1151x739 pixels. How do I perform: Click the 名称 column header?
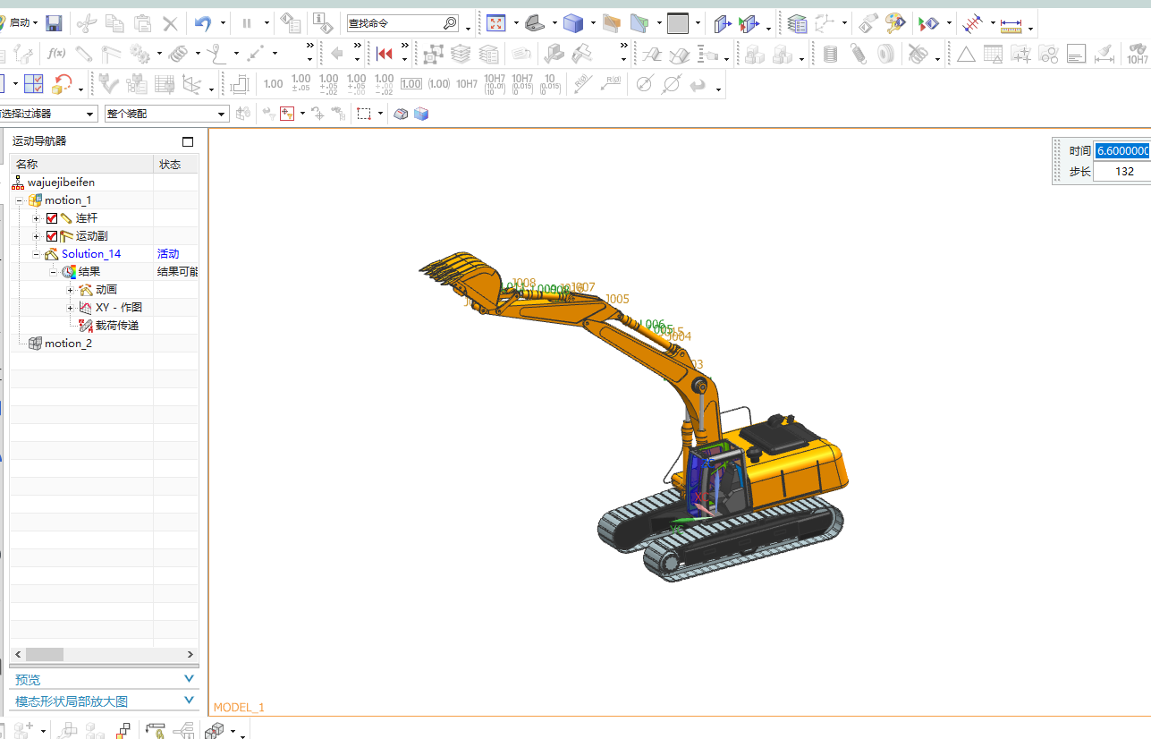81,164
